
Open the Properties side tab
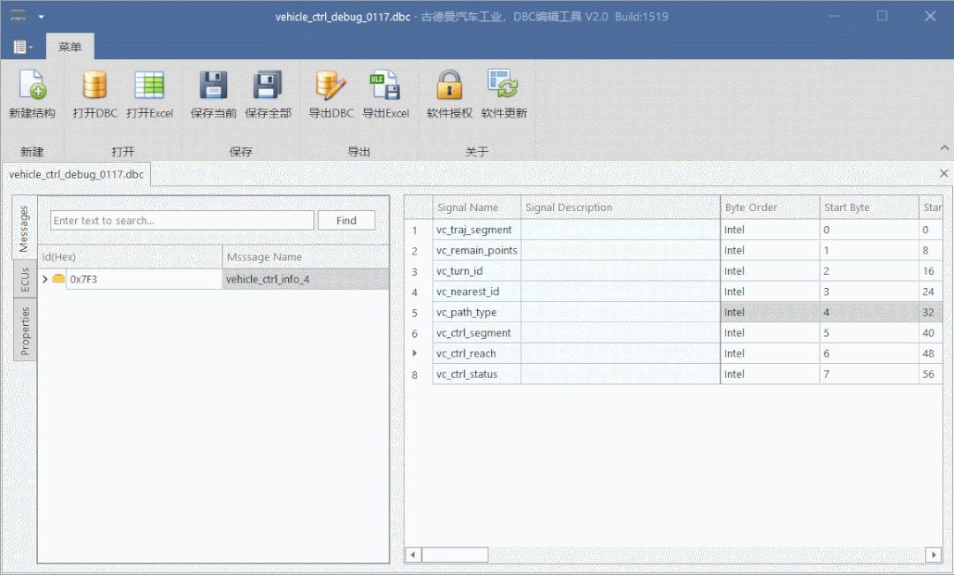[x=25, y=330]
